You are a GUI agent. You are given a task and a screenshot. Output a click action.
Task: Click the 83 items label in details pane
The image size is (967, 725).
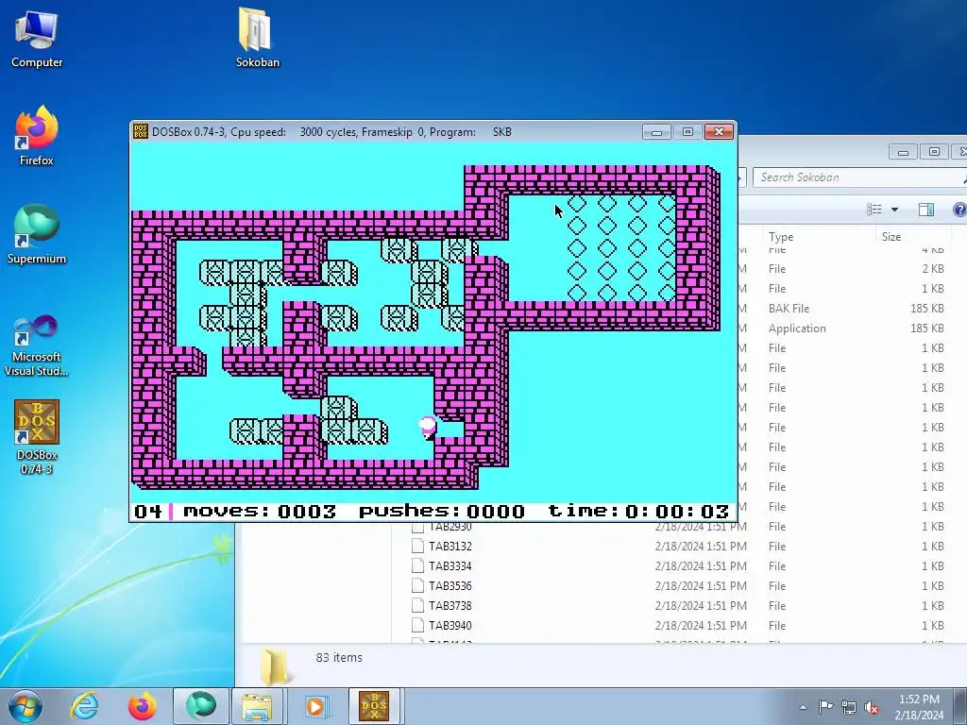click(x=339, y=657)
